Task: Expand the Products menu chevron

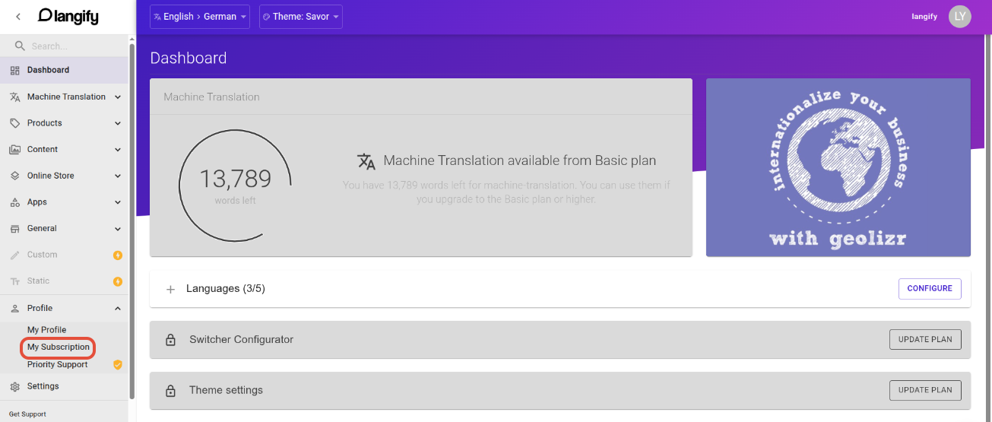Action: [118, 123]
